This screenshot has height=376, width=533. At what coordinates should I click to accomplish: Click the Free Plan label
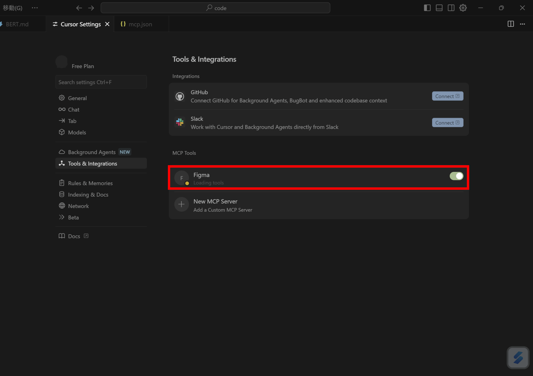pos(83,66)
